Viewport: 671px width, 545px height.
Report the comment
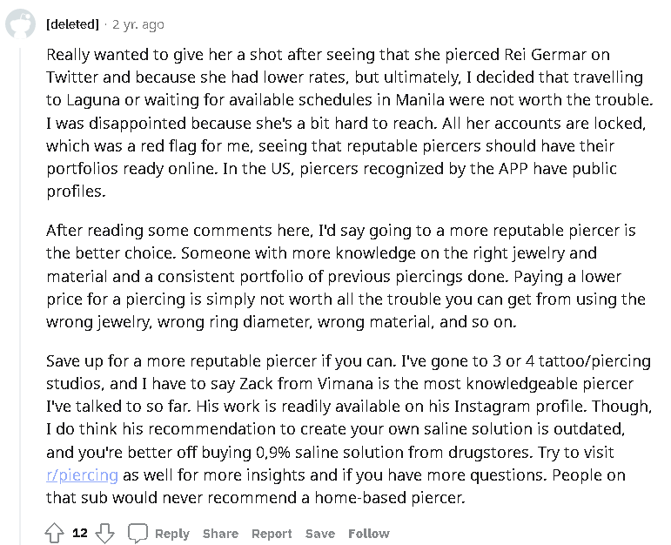[272, 534]
